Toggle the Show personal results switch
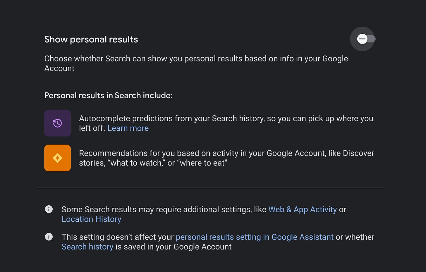The width and height of the screenshot is (426, 272). (x=366, y=39)
